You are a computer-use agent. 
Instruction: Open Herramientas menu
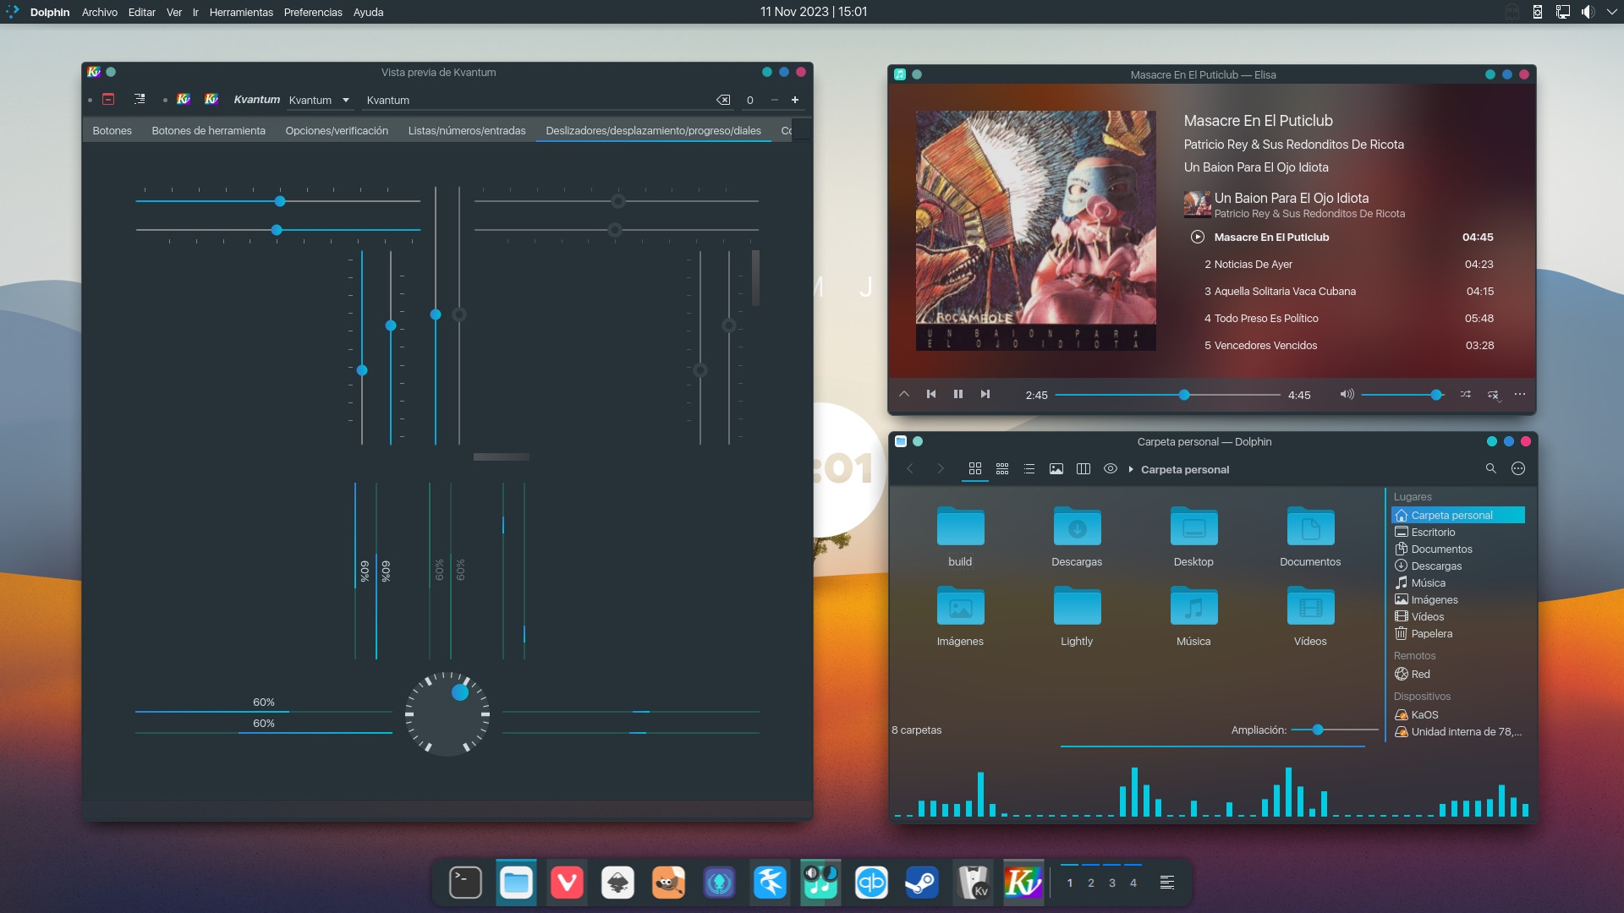241,12
